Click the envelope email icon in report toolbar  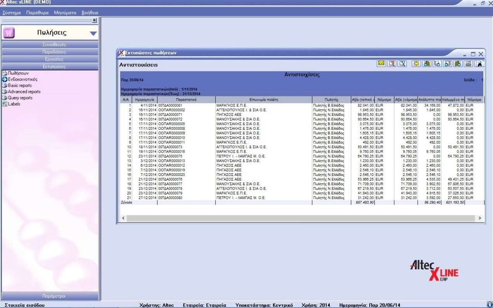point(381,64)
